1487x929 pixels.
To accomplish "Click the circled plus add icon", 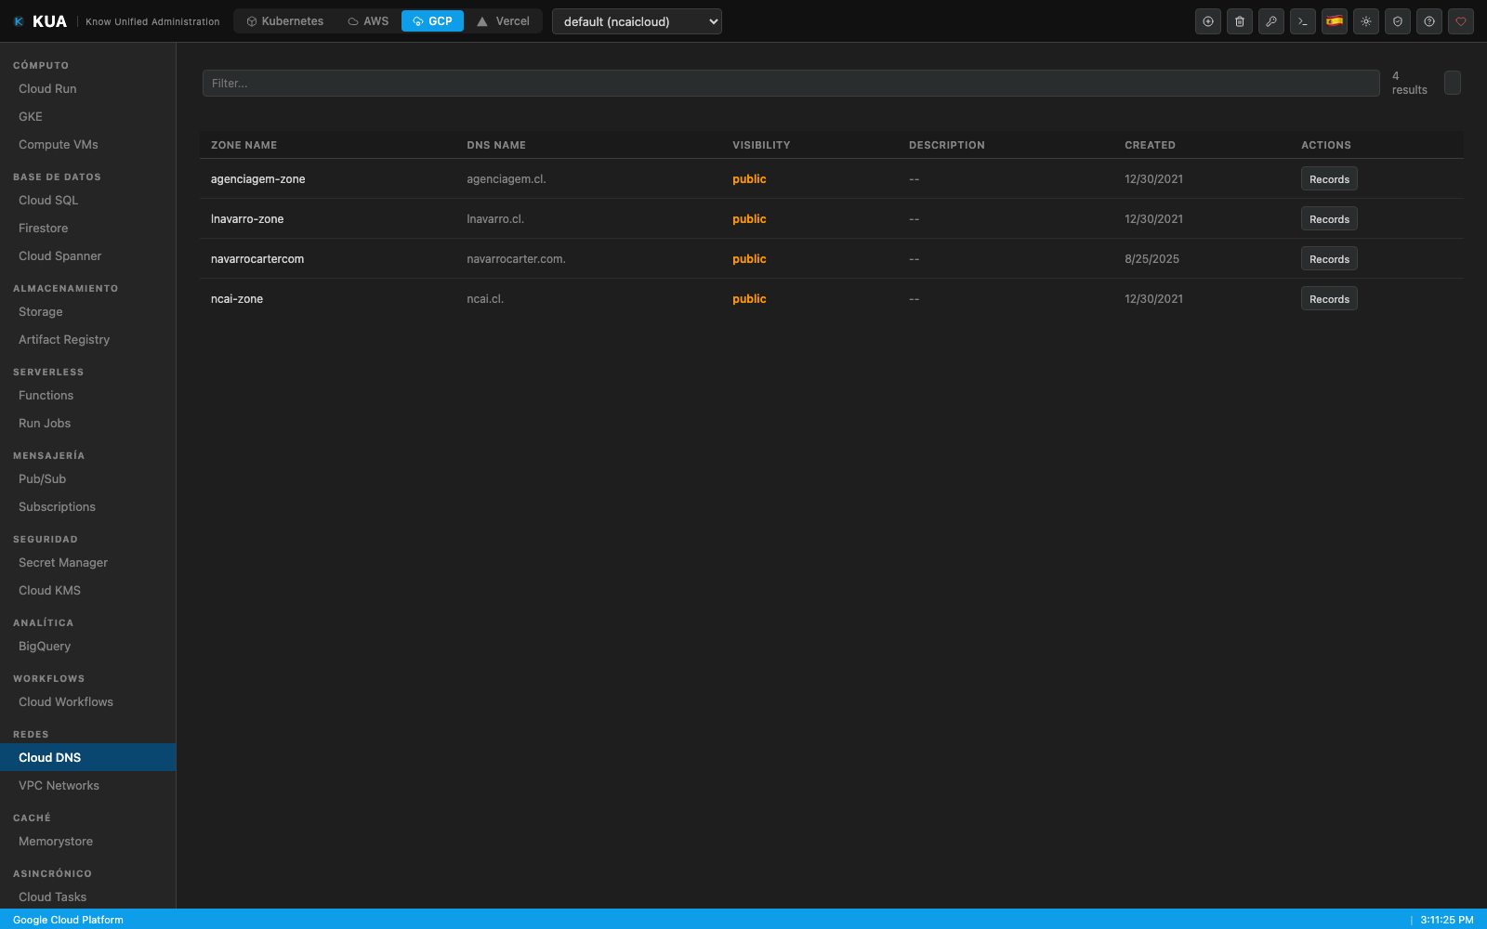I will pyautogui.click(x=1208, y=21).
